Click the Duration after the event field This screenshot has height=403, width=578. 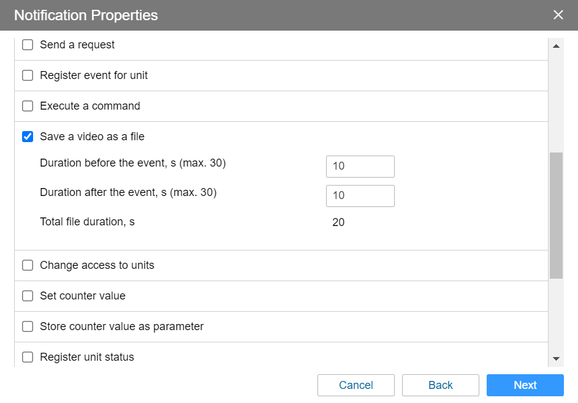pos(360,196)
